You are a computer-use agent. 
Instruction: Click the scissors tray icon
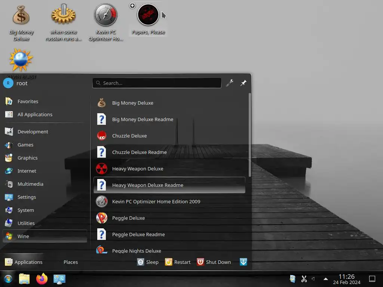click(304, 279)
